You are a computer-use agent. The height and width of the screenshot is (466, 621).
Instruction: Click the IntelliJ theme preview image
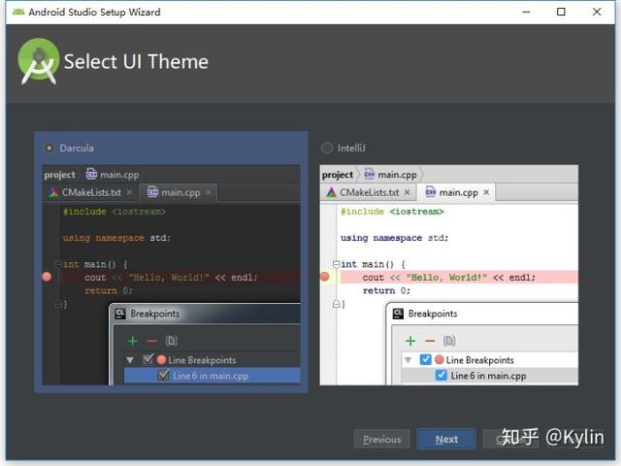pos(448,275)
